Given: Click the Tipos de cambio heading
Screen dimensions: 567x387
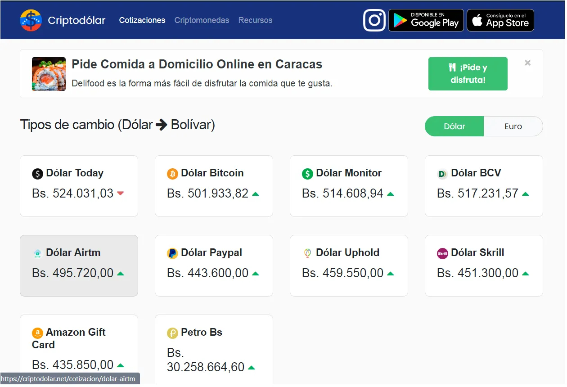Looking at the screenshot, I should [x=117, y=125].
